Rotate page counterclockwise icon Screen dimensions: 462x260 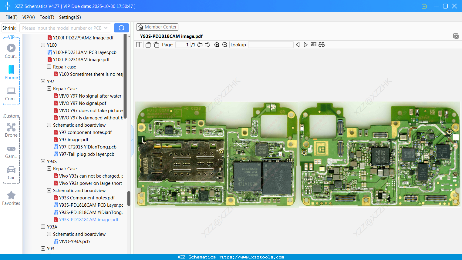tap(148, 45)
